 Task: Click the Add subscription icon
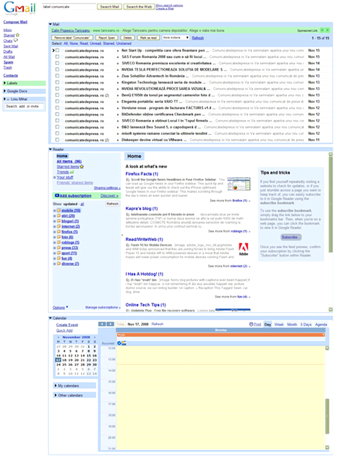point(57,196)
